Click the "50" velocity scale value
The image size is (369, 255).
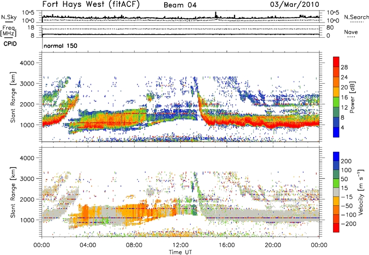[344, 179]
